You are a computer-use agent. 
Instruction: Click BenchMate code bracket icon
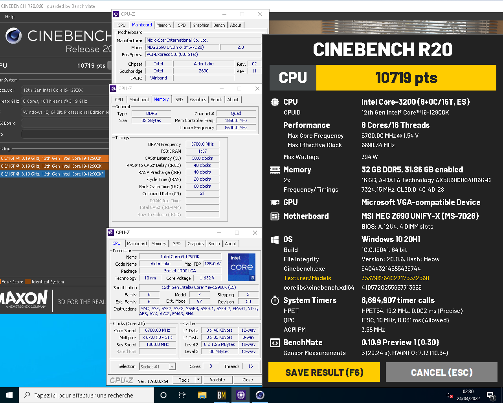tap(275, 342)
